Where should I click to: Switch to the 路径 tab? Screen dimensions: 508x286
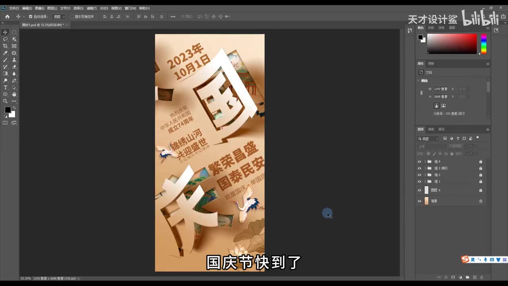441,129
